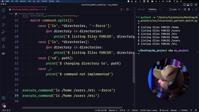199x112 pixels.
Task: Open the new terminal launch profile dropdown
Action: click(x=182, y=9)
